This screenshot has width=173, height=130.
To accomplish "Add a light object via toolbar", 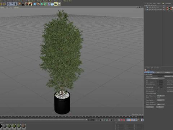I will click(x=59, y=4).
